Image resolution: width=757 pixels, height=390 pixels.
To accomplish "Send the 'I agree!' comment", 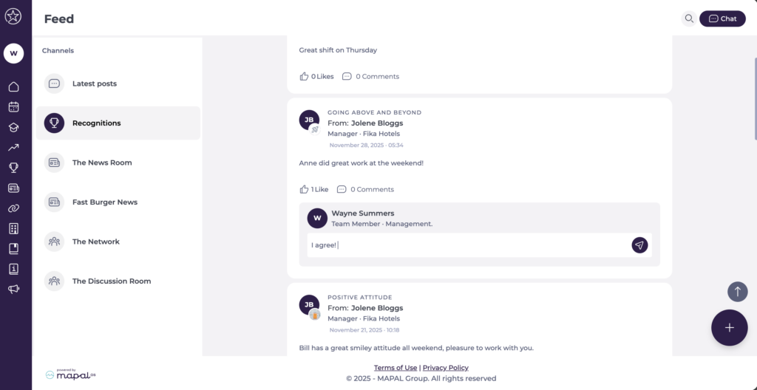I will (639, 245).
